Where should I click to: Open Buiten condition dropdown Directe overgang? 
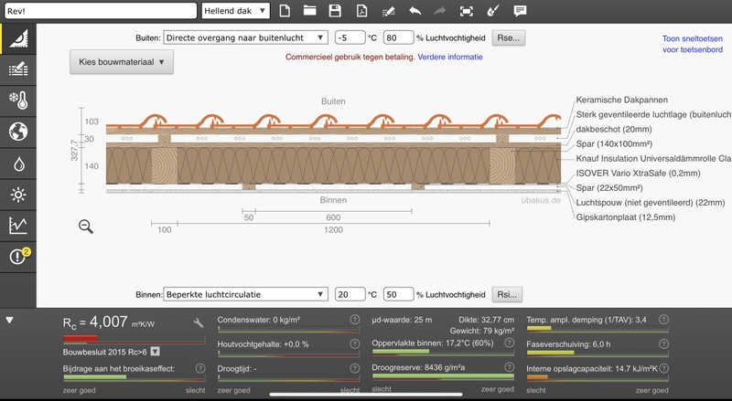[x=245, y=37]
